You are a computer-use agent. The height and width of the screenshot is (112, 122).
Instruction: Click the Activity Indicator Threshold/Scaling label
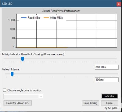[33, 54]
